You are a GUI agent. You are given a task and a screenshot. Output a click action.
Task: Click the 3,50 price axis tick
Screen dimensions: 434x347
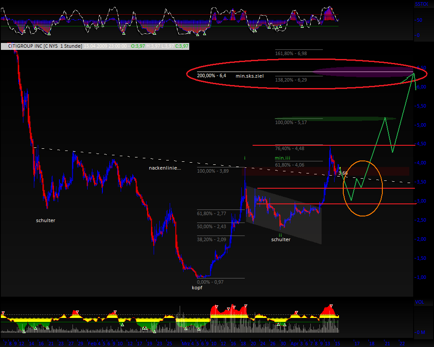pyautogui.click(x=421, y=182)
